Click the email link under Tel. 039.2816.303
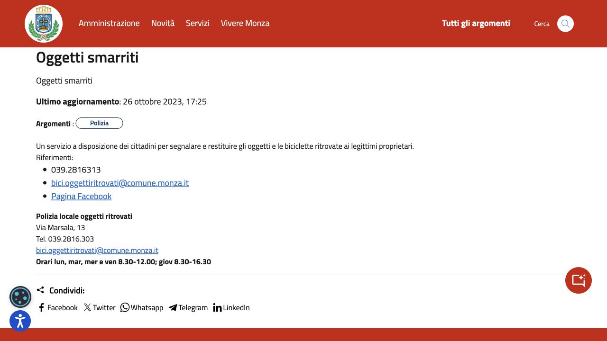 click(97, 250)
